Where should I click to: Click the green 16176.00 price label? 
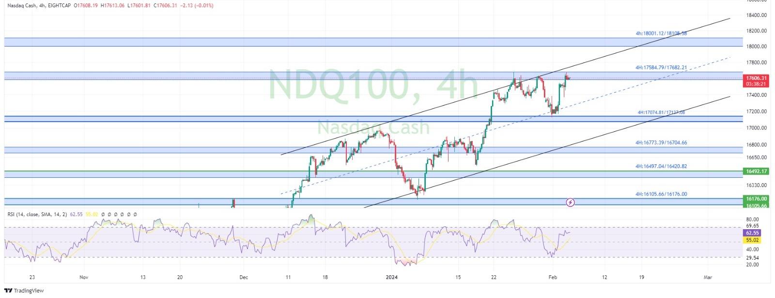756,199
